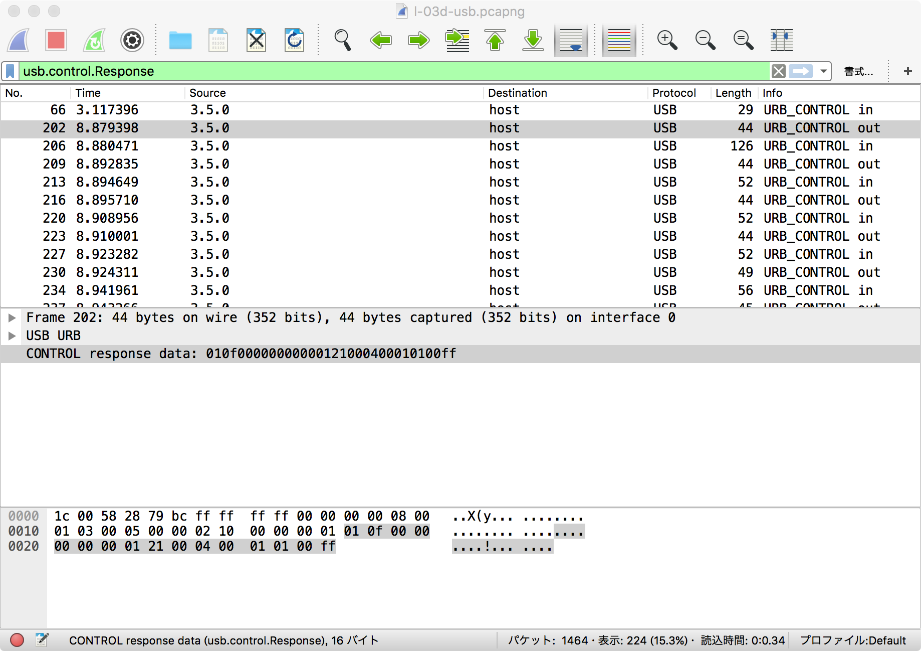Sort packets by the Time column header
The width and height of the screenshot is (921, 651).
pyautogui.click(x=128, y=93)
